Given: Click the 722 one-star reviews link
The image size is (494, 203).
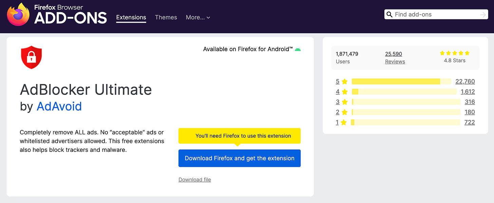Looking at the screenshot, I should pyautogui.click(x=470, y=122).
